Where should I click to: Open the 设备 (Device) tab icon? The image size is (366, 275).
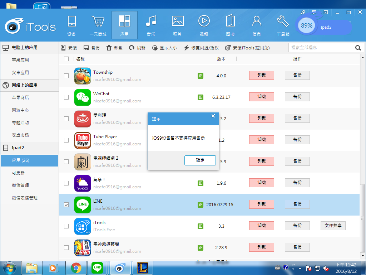(71, 21)
